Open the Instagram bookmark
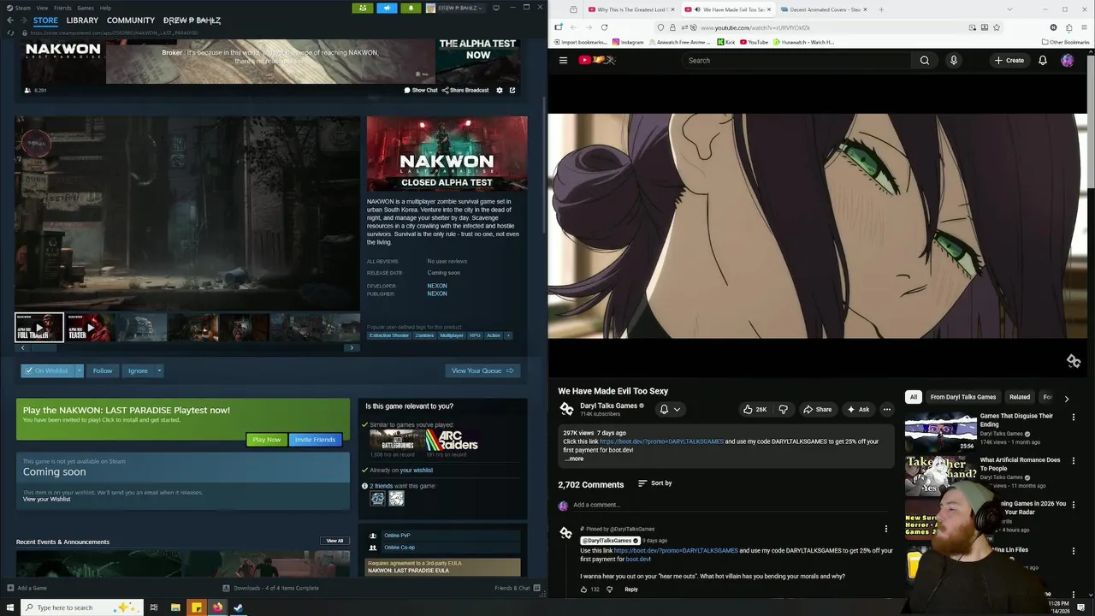Image resolution: width=1095 pixels, height=616 pixels. (629, 42)
